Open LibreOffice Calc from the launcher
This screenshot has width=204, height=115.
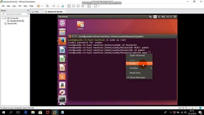click(x=62, y=59)
